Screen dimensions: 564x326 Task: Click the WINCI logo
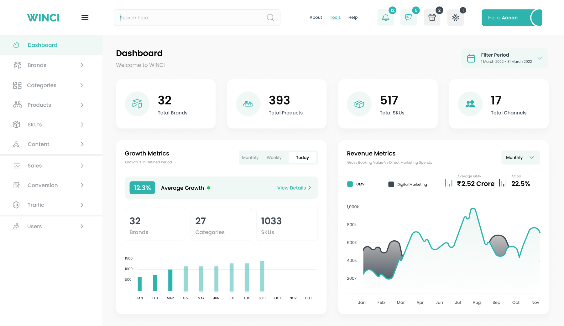coord(43,18)
